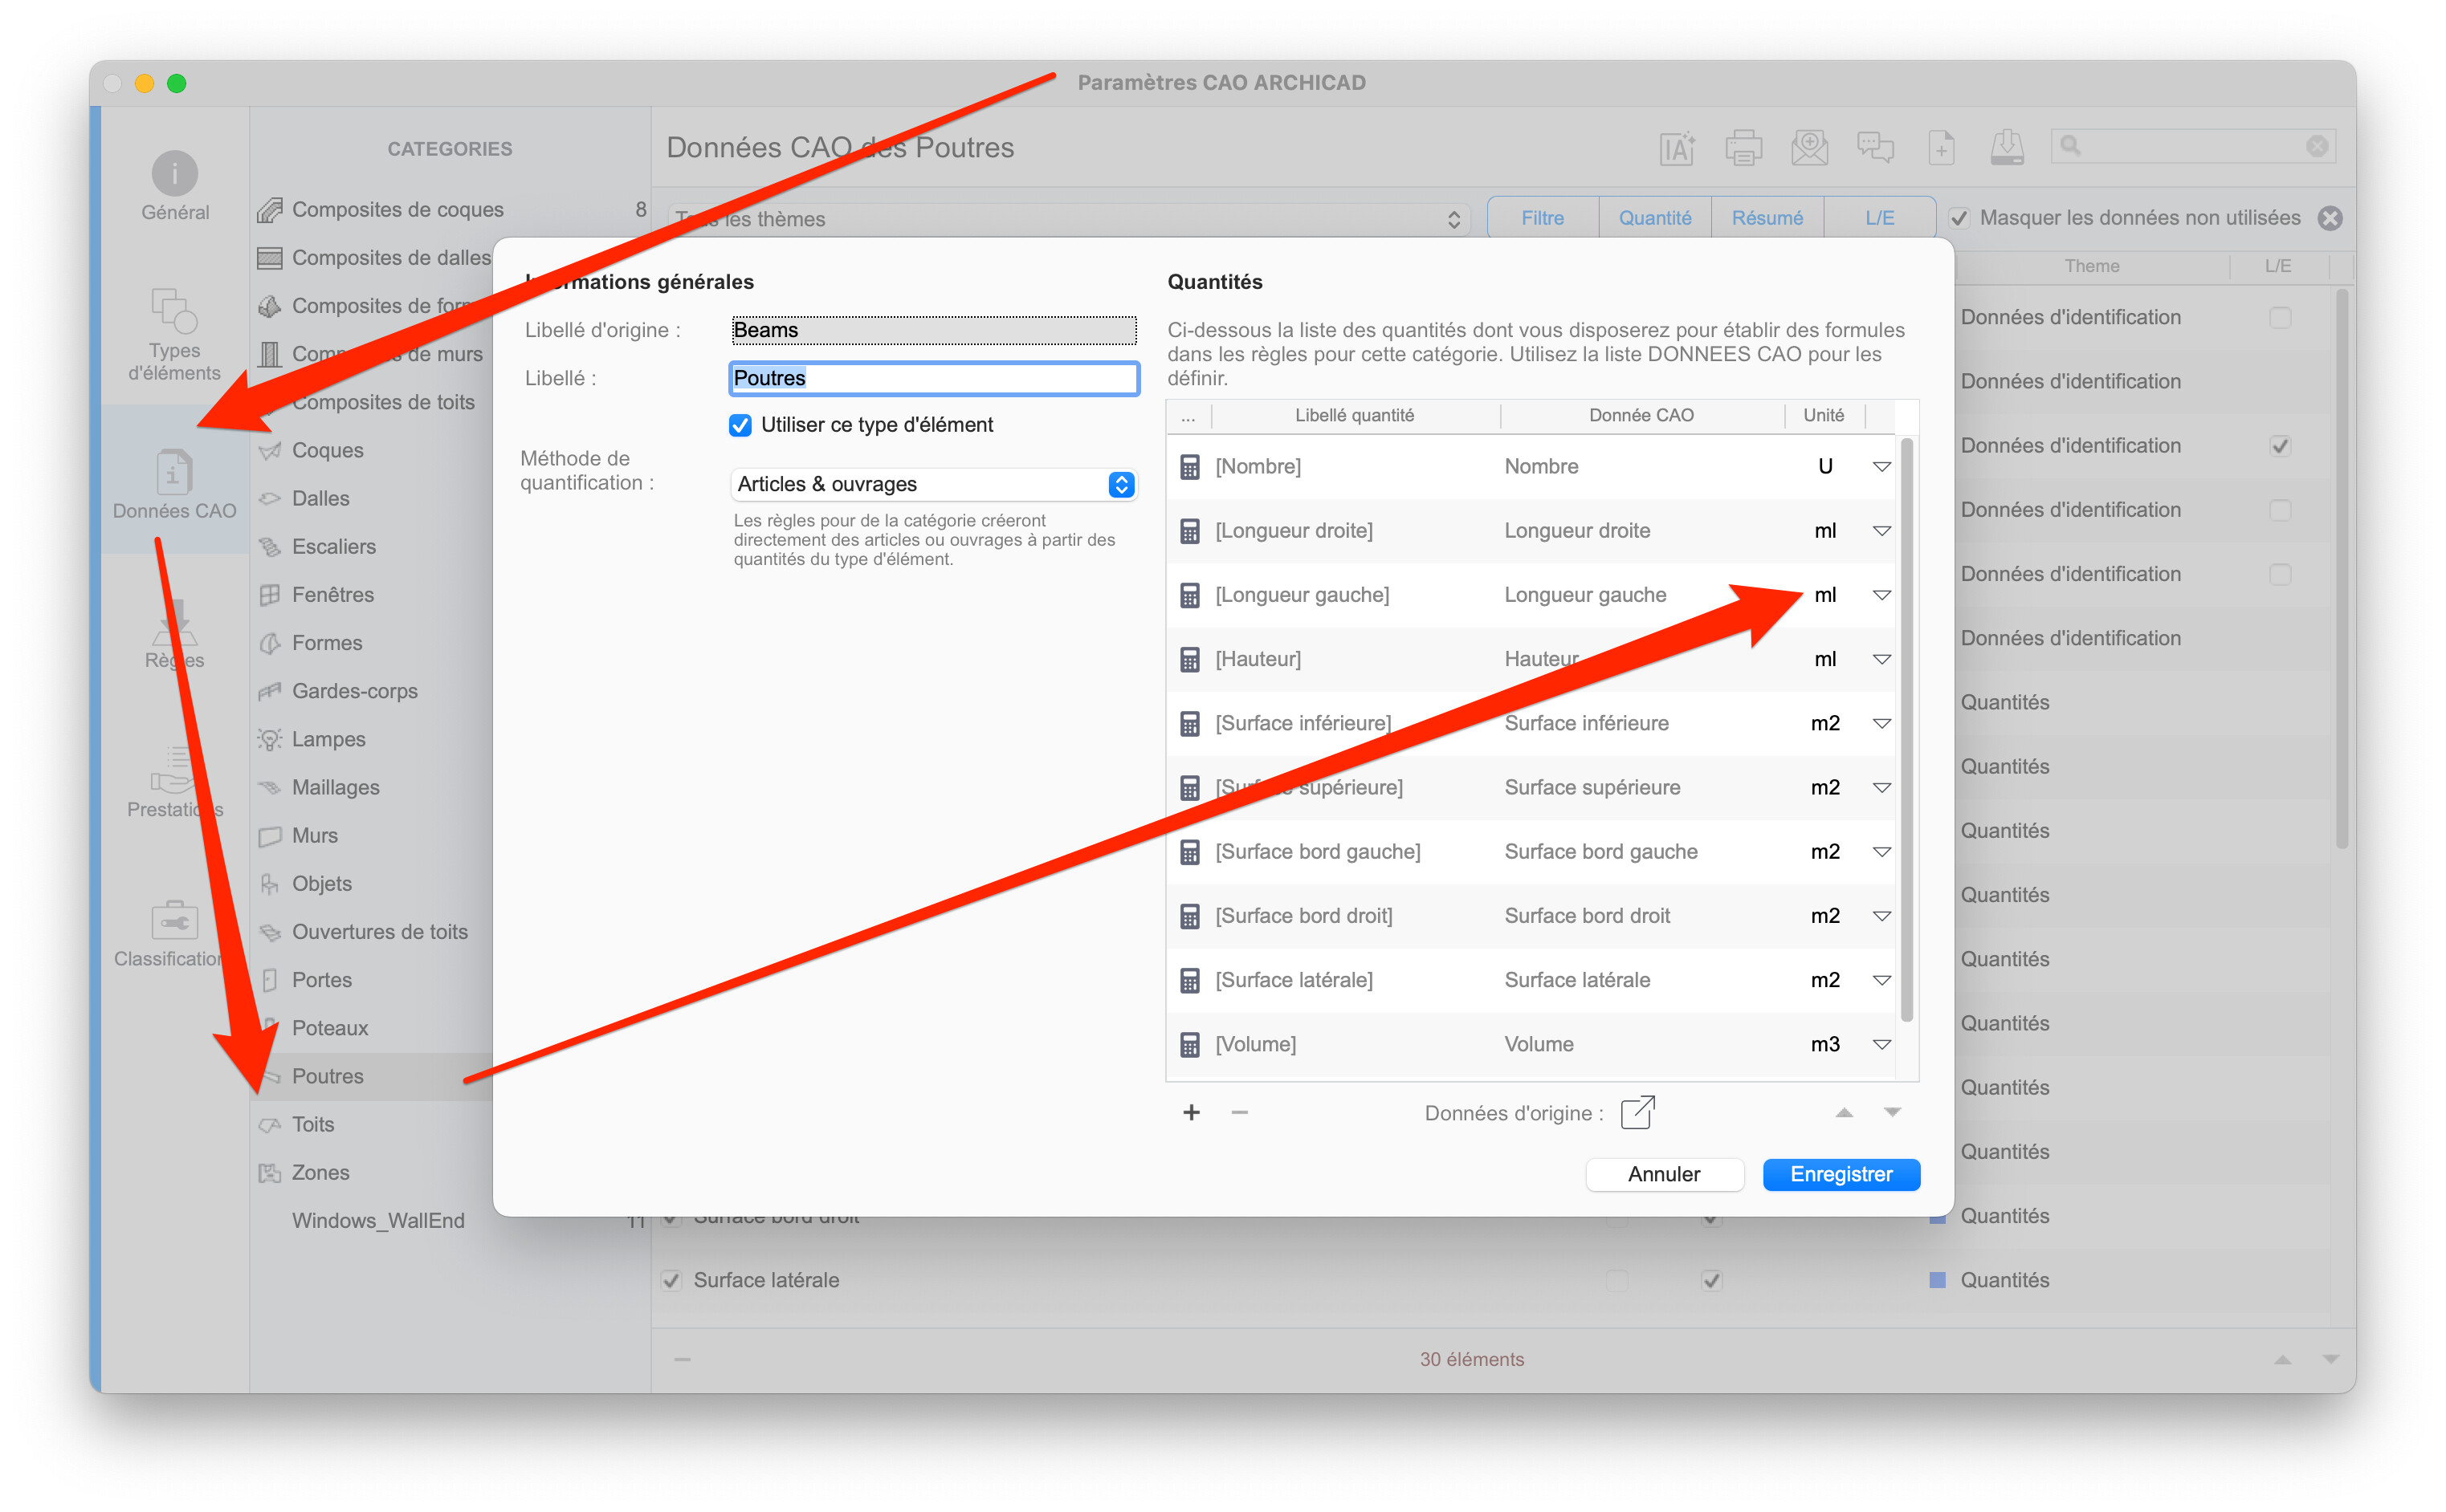The image size is (2446, 1512).
Task: Toggle the Surface latérale row checkbox
Action: click(671, 1280)
